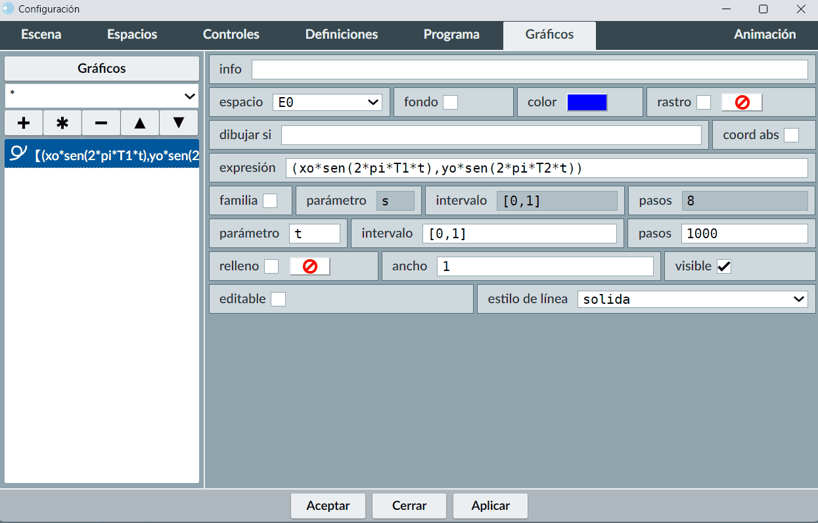Screen dimensions: 818x523
Task: Click the Aplicar button
Action: 490,506
